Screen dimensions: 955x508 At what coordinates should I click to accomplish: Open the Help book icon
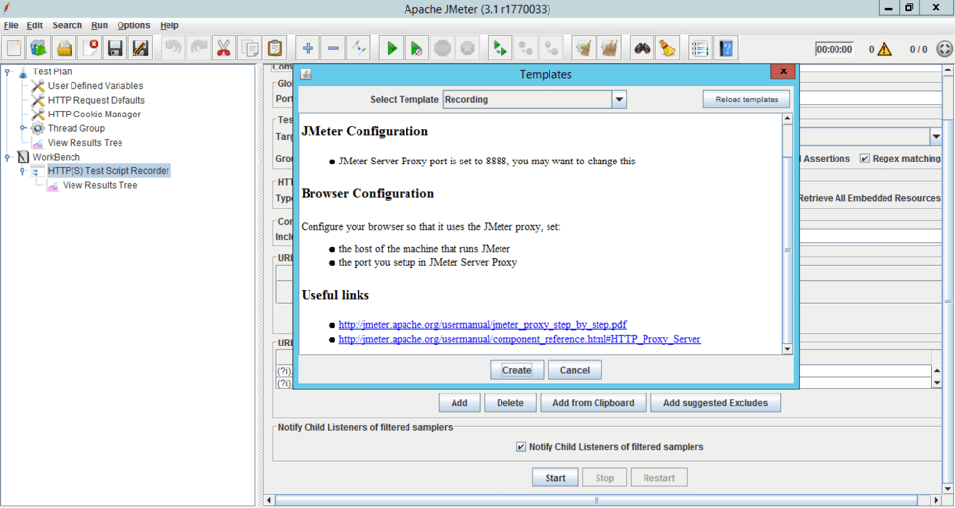coord(726,48)
